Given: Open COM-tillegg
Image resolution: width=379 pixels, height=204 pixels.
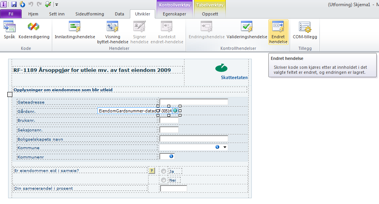Looking at the screenshot, I should [x=305, y=30].
